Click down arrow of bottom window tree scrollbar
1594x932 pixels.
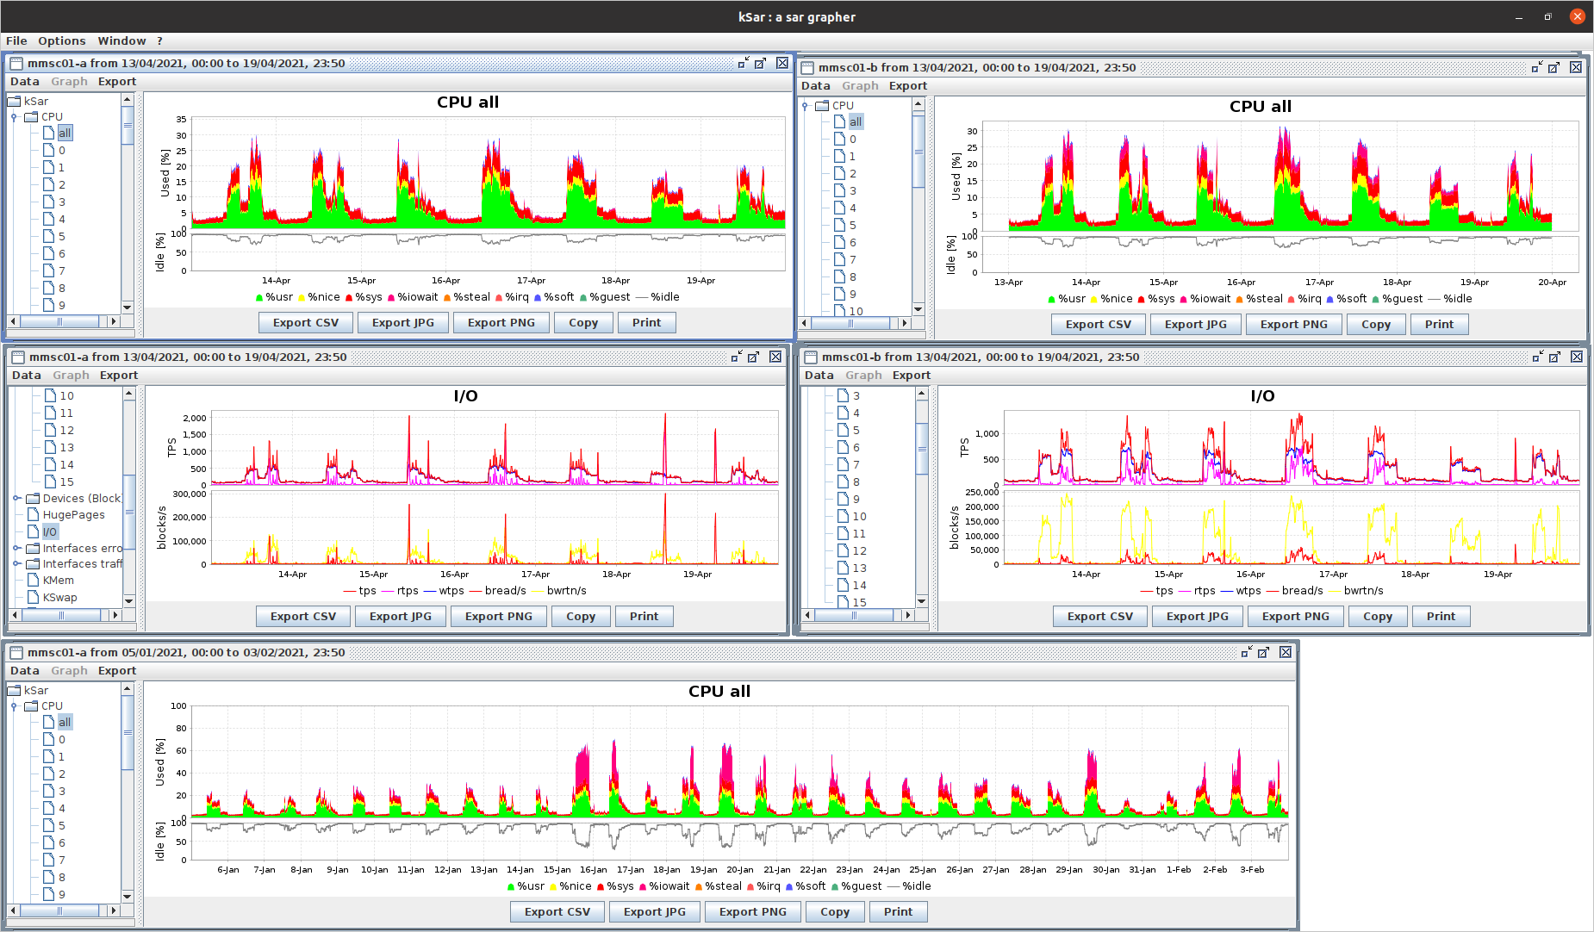tap(128, 896)
